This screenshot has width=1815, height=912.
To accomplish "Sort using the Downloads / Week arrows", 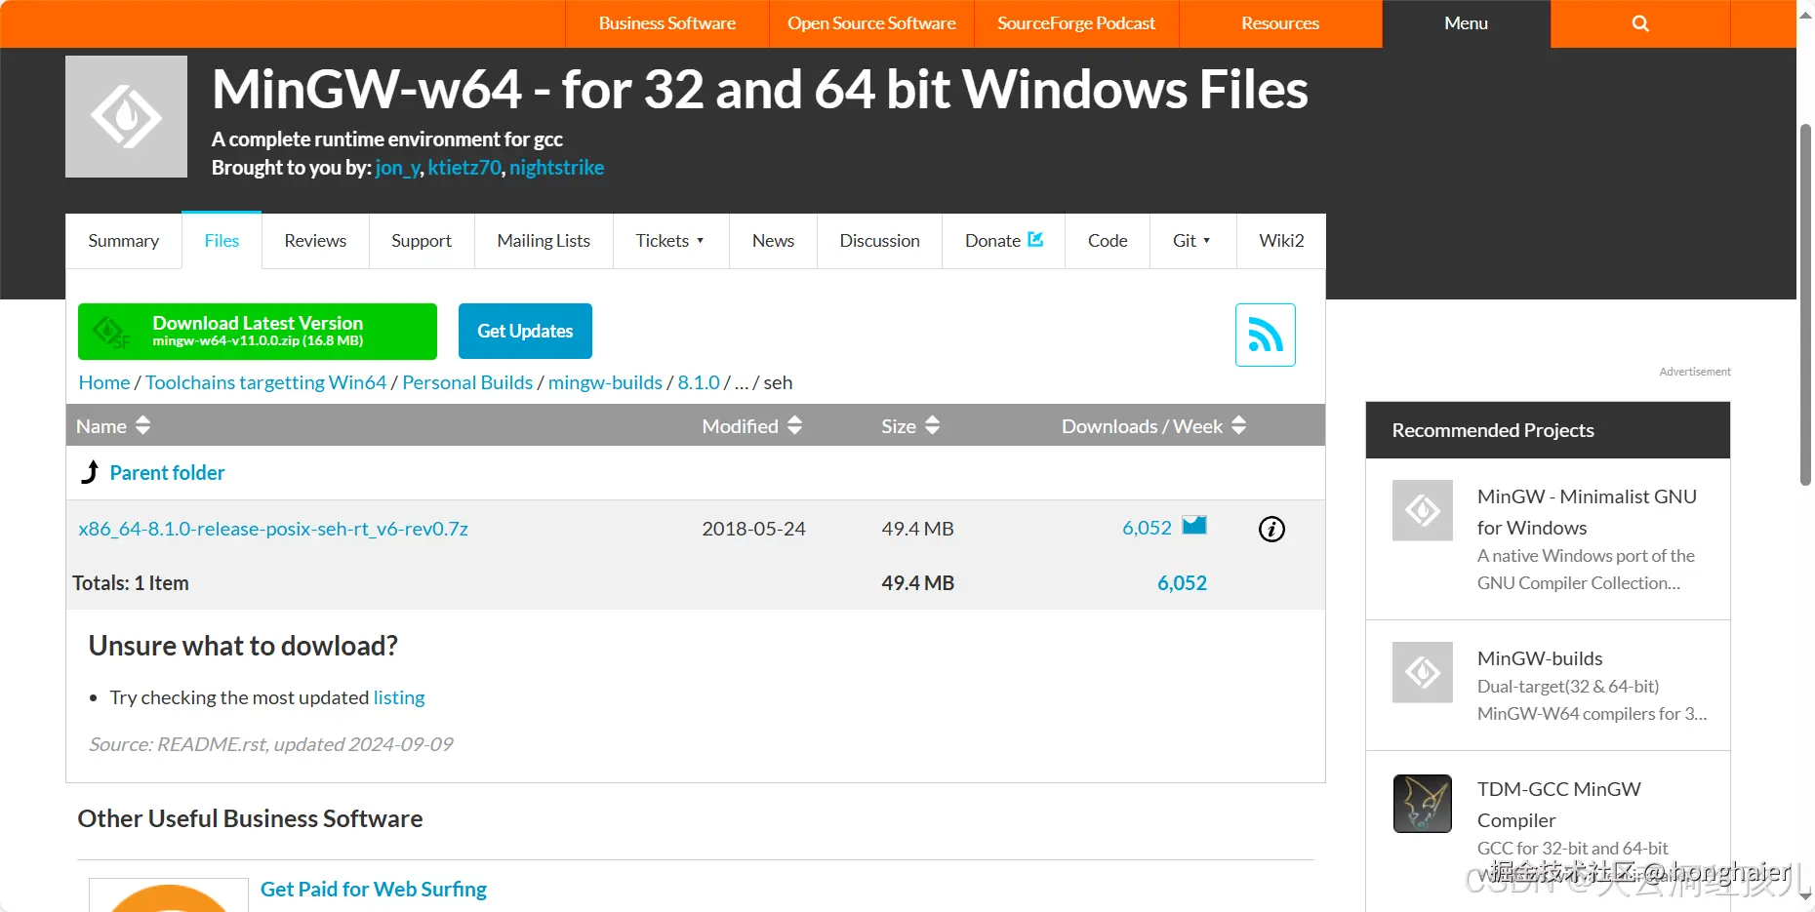I will pyautogui.click(x=1238, y=425).
